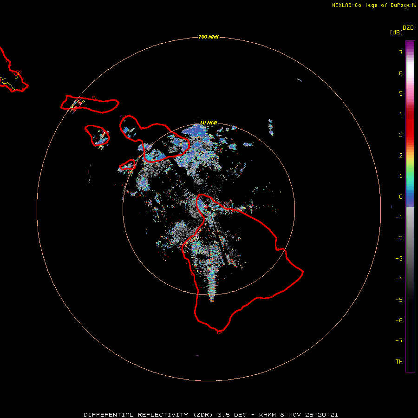Click the -2 dB tick label
The image size is (418, 418).
coord(399,238)
